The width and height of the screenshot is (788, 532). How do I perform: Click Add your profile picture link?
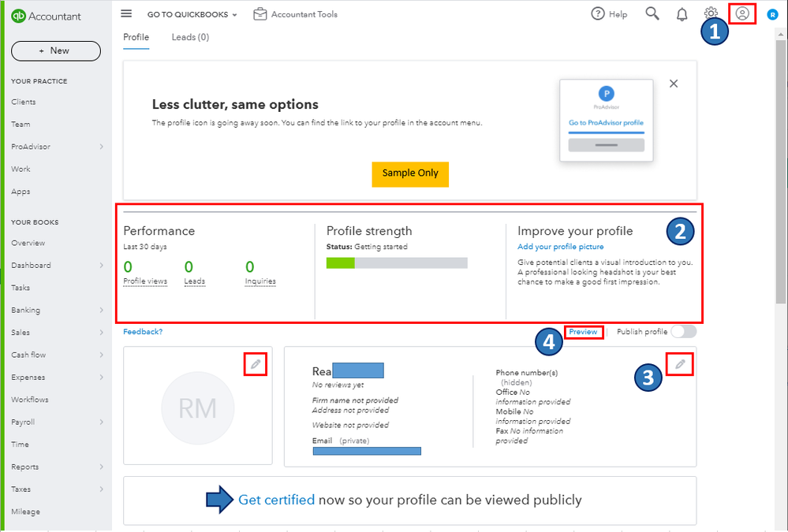tap(560, 247)
